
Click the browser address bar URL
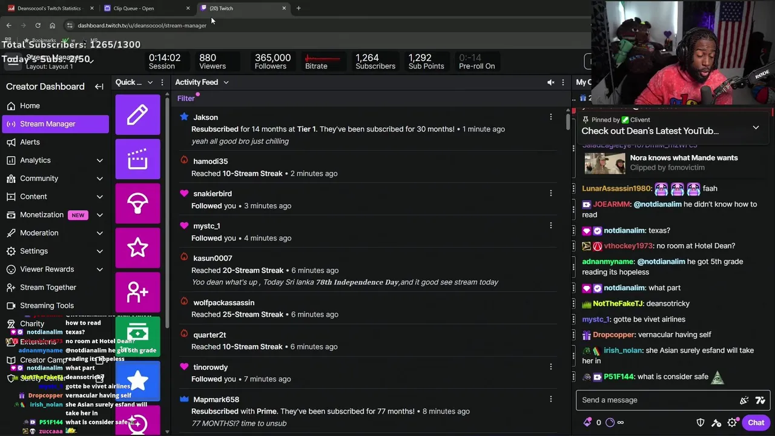click(x=142, y=25)
